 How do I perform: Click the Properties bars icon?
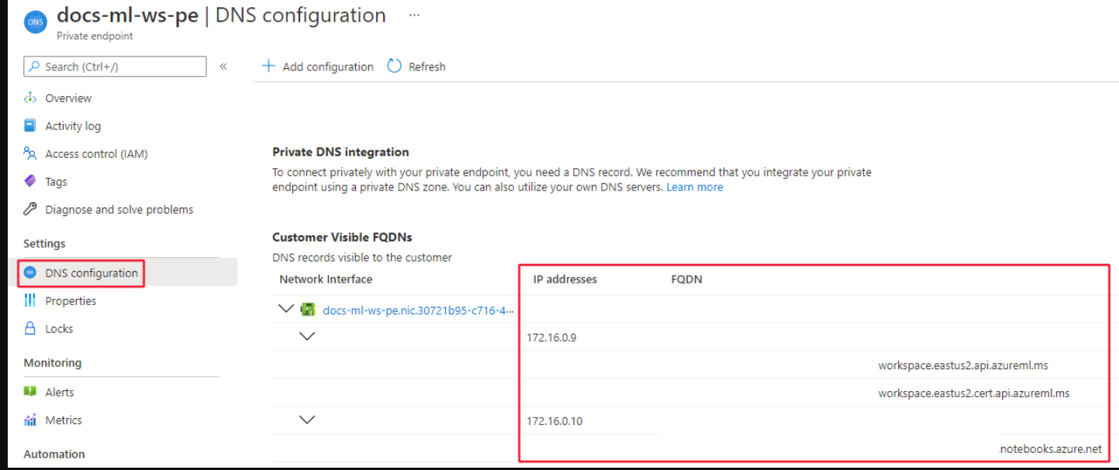point(30,300)
